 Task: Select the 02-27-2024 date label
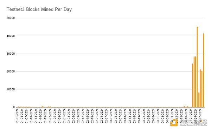pos(106,116)
